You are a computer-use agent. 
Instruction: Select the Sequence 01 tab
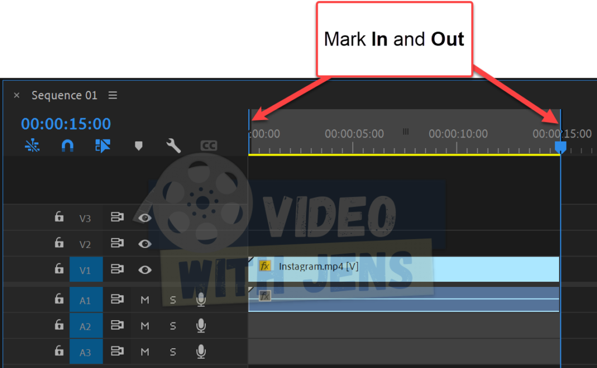click(64, 95)
